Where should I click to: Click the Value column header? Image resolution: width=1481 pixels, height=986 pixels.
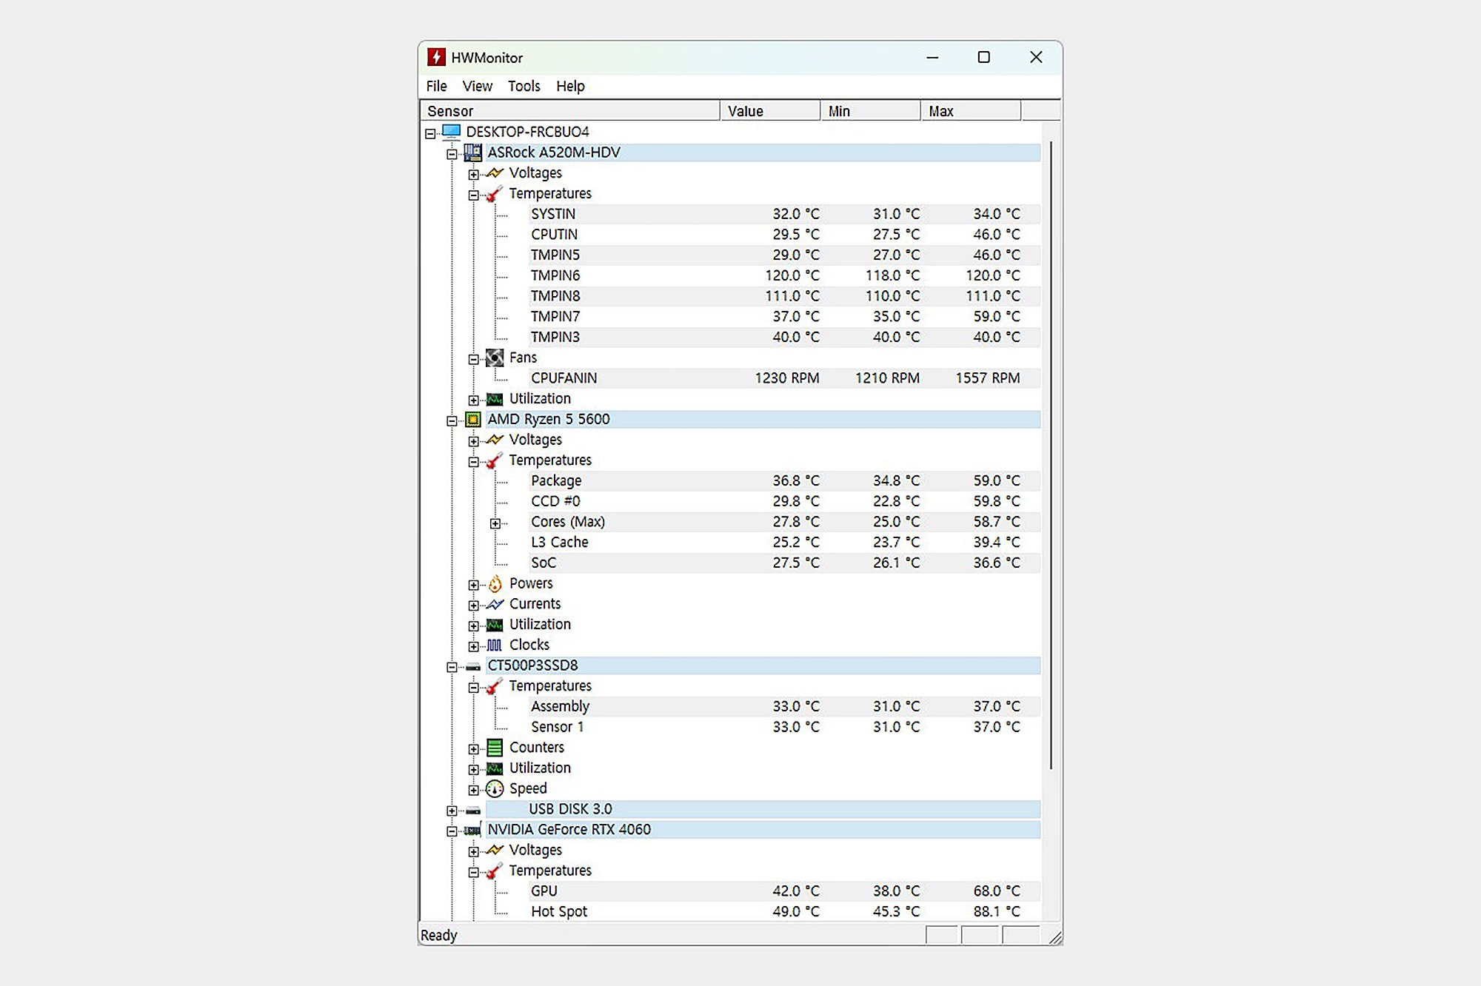(769, 111)
